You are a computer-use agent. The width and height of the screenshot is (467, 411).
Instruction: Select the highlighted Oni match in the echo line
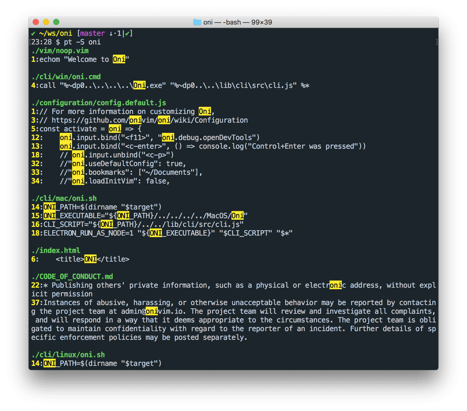(x=118, y=59)
